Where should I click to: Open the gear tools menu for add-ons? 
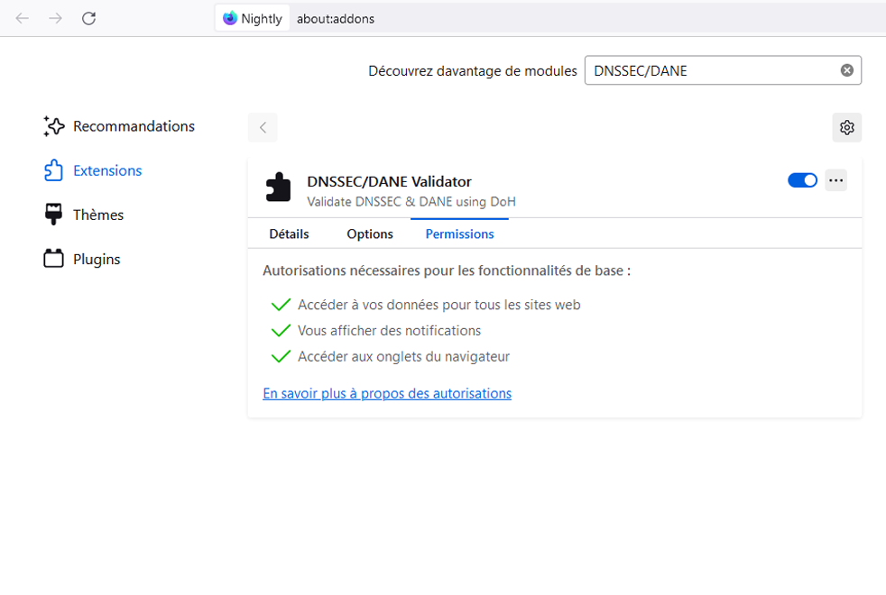pos(847,128)
